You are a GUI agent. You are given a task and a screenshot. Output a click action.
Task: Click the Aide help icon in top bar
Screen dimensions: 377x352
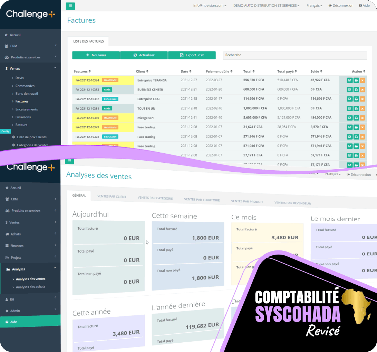click(x=360, y=6)
